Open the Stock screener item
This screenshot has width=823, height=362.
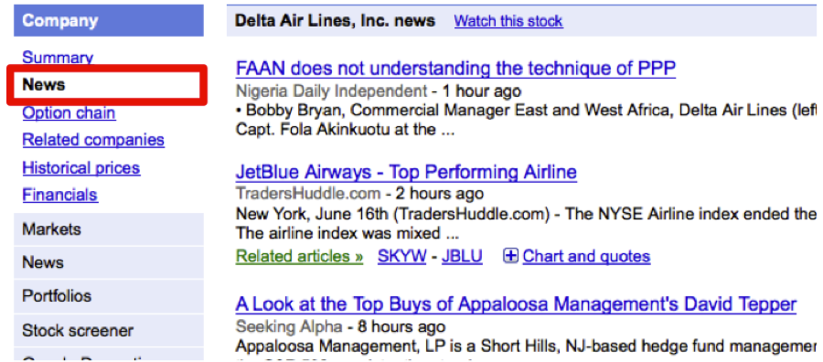(109, 331)
